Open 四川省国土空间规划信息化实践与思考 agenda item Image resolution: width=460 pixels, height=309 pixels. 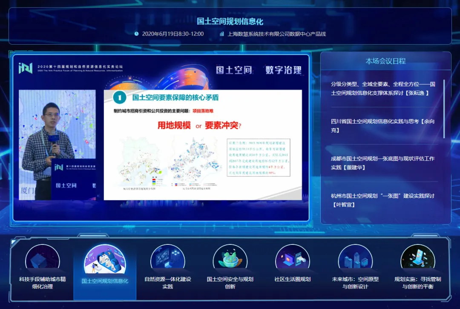pos(383,125)
